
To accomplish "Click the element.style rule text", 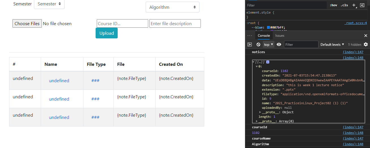I will (x=260, y=12).
